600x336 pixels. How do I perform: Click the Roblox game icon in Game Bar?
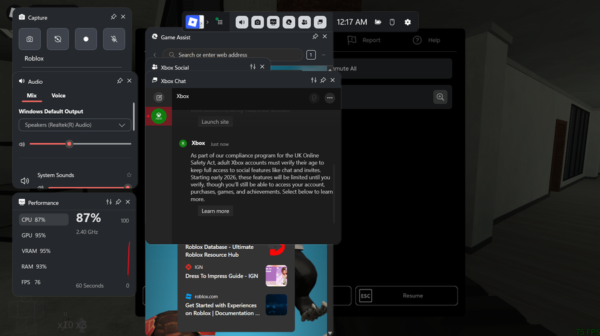193,22
